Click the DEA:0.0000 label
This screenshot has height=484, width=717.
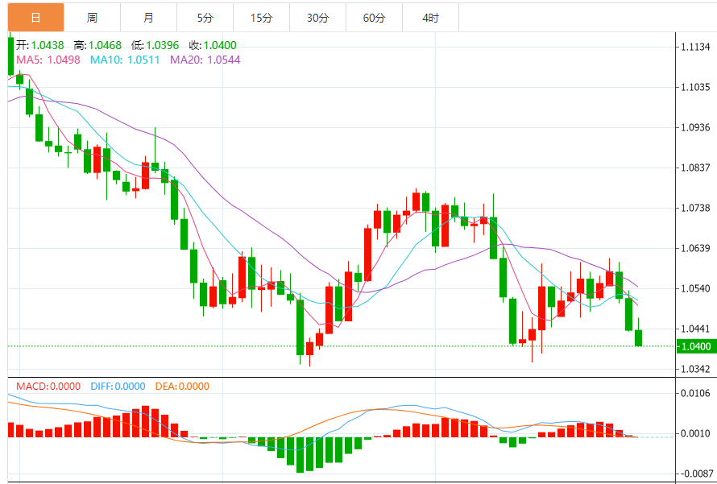pyautogui.click(x=182, y=387)
